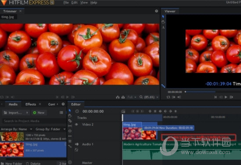
Task: Click the Viewer loop playback icon
Action: point(168,97)
